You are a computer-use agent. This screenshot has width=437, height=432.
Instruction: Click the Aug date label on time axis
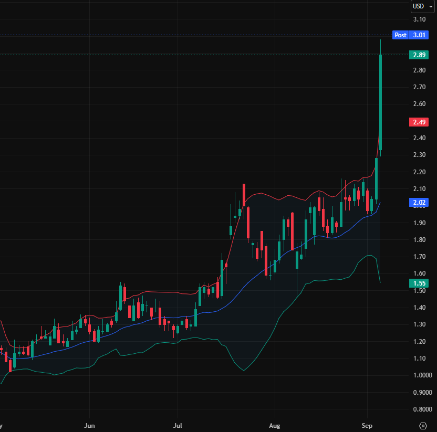275,426
